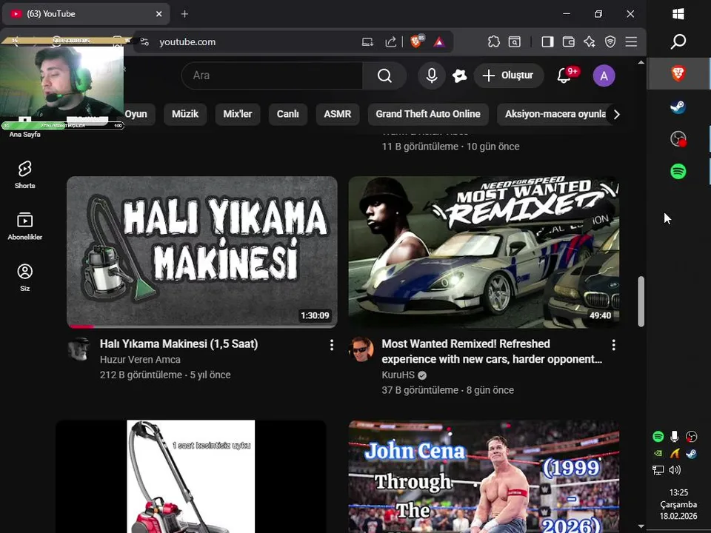Open browser extensions puzzle icon
711x533 pixels.
(x=493, y=41)
